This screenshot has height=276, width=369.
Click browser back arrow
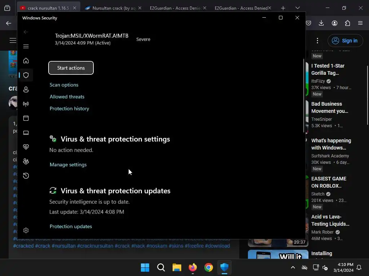tap(9, 23)
